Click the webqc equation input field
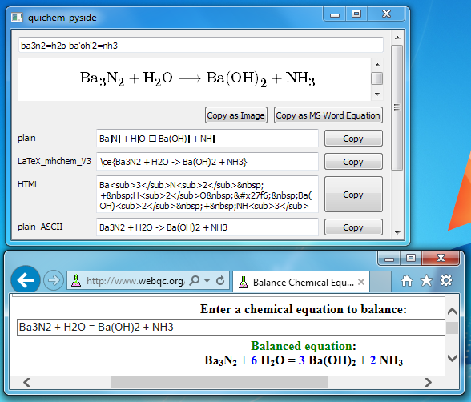471x402 pixels. pos(231,327)
